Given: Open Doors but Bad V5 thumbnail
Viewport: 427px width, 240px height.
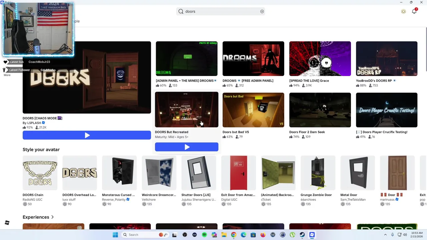Looking at the screenshot, I should tap(253, 110).
